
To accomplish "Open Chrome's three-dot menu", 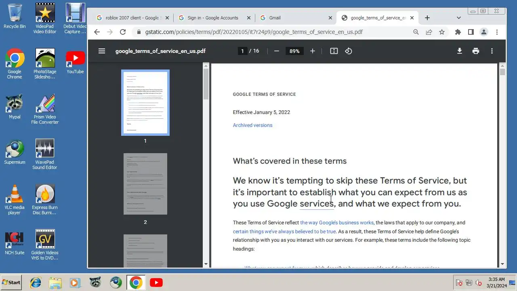I will pyautogui.click(x=497, y=32).
